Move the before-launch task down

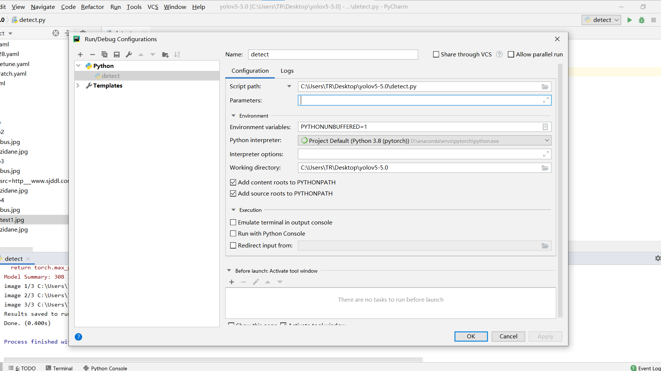coord(280,282)
